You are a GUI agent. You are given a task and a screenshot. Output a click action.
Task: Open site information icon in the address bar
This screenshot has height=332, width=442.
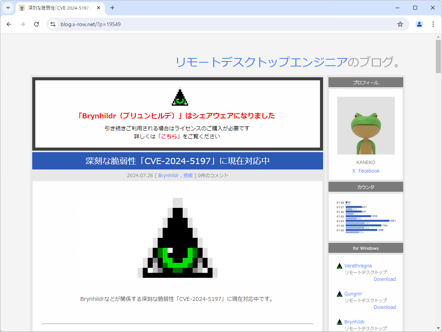coord(53,24)
